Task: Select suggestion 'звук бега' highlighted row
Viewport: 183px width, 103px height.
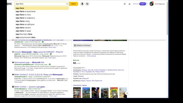Action: click(41, 8)
